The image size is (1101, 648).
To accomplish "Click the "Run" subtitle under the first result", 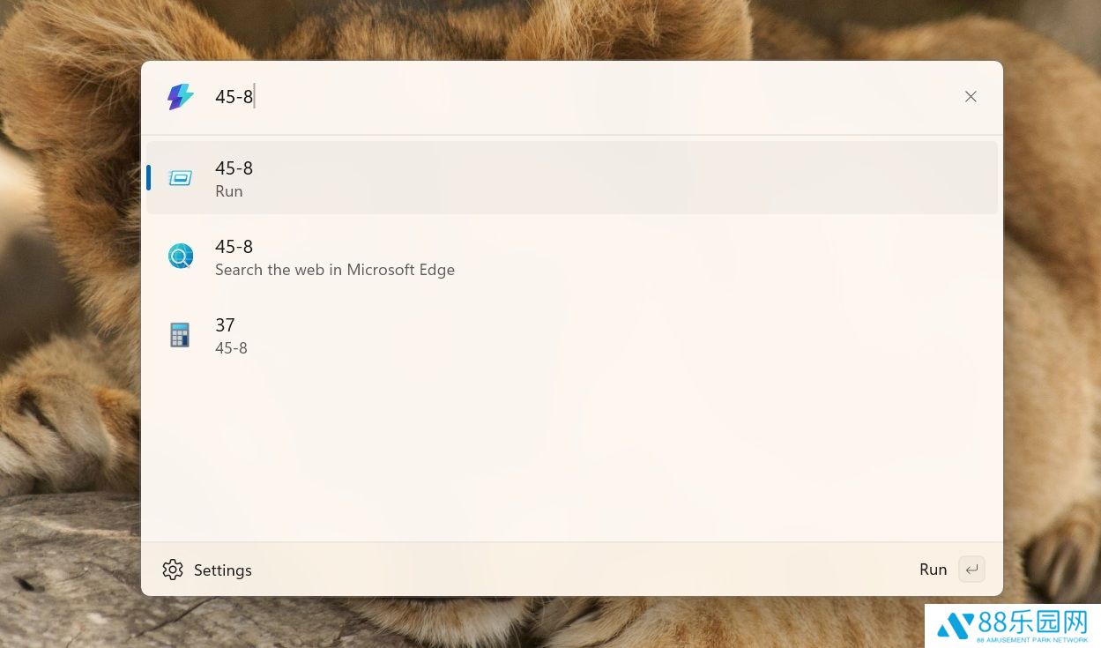I will (229, 191).
